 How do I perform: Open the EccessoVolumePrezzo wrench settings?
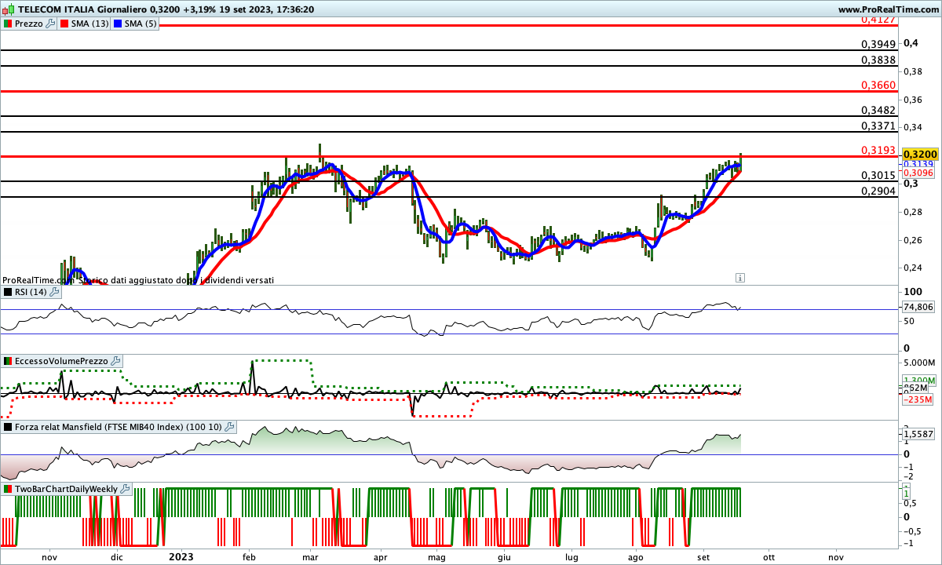tap(116, 361)
